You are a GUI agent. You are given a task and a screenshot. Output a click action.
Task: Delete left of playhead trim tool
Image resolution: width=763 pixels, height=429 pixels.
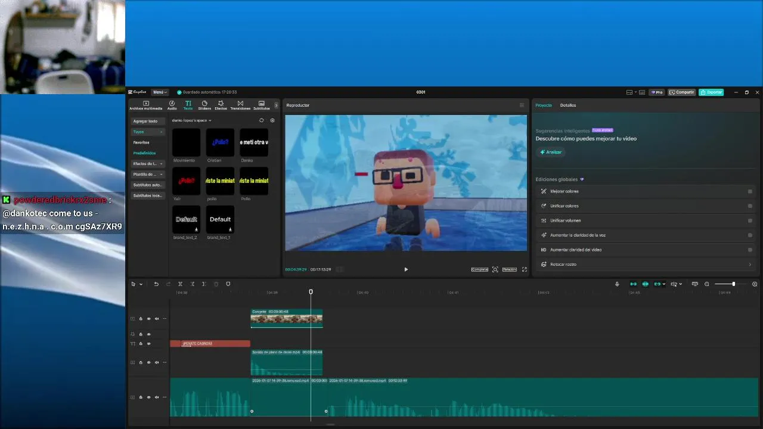(192, 284)
